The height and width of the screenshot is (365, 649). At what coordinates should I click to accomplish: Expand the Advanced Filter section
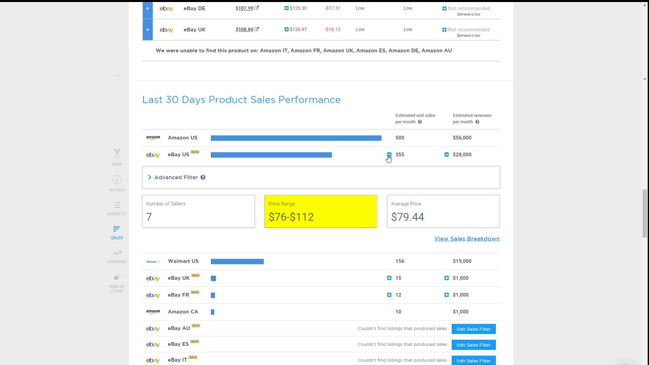pyautogui.click(x=150, y=177)
